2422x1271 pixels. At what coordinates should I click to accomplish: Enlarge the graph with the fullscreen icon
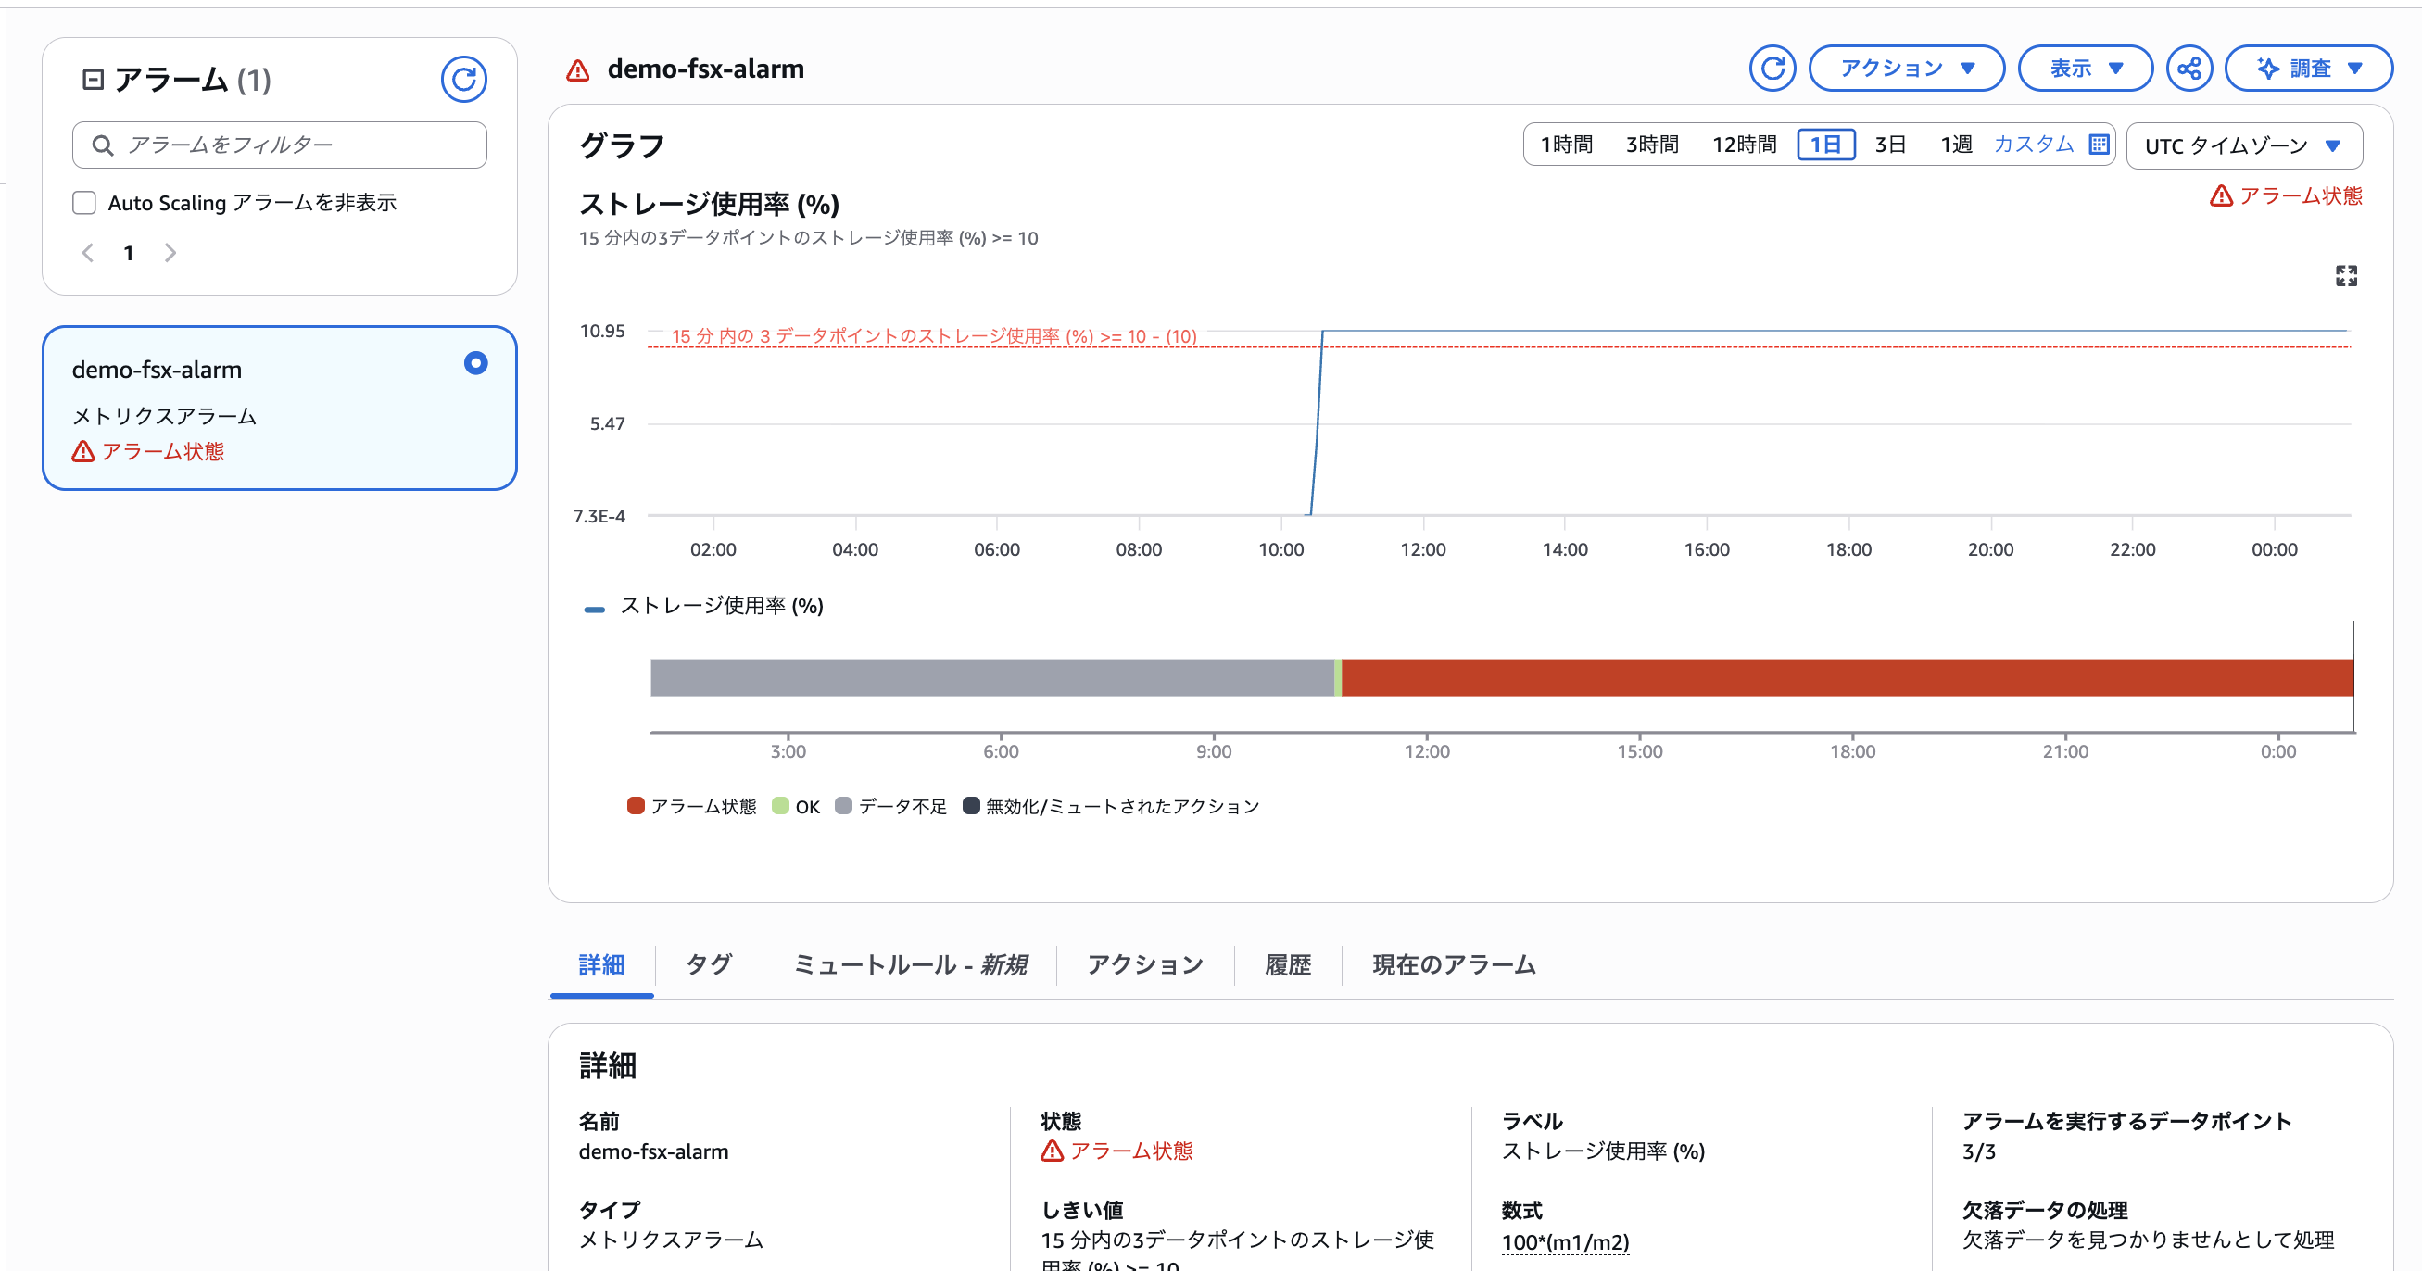click(x=2346, y=275)
